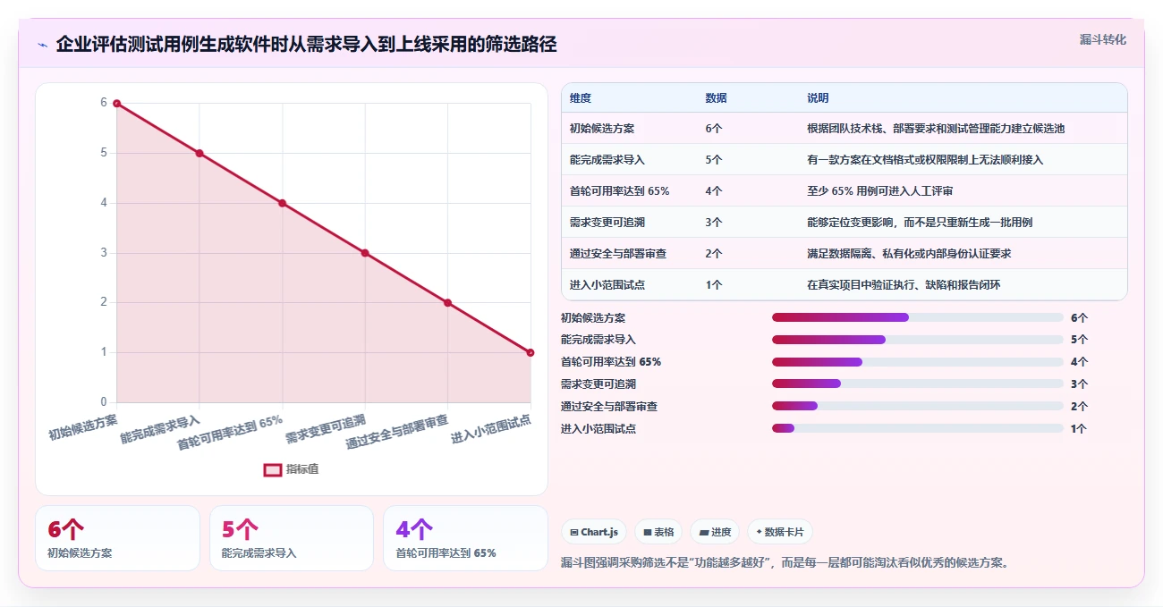Click table cell 通过安全与部署审查
The height and width of the screenshot is (607, 1163).
618,254
